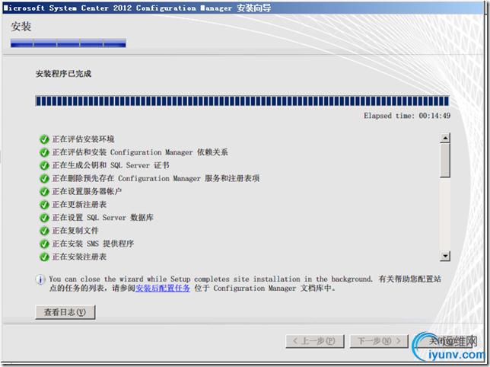Select the 正在更新注册表 text row
490x367 pixels.
click(79, 205)
